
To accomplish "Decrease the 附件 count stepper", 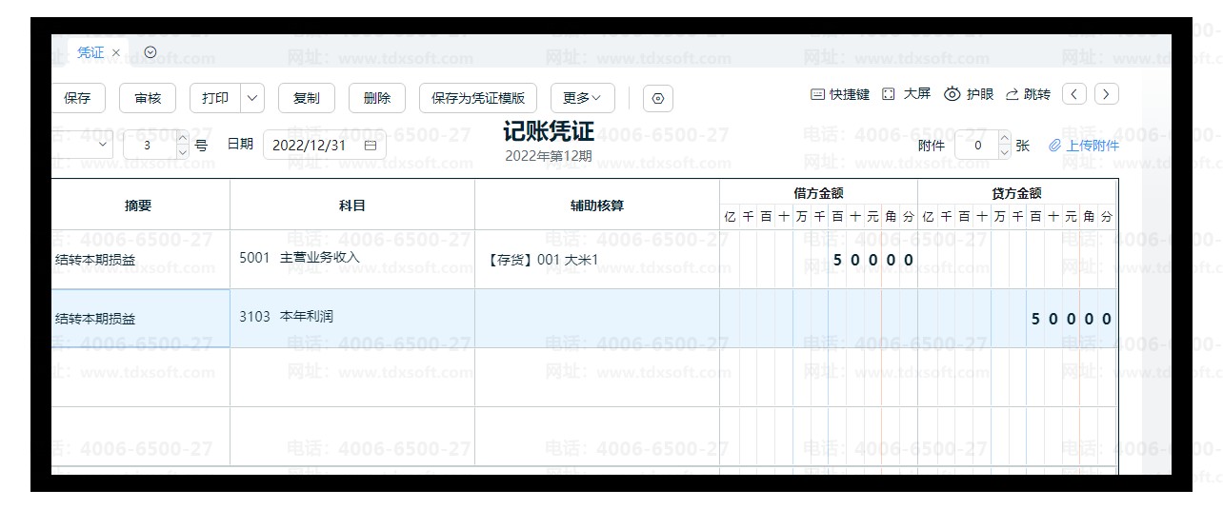I will pyautogui.click(x=1004, y=152).
